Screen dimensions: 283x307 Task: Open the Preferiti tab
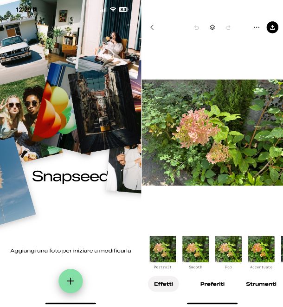click(212, 284)
